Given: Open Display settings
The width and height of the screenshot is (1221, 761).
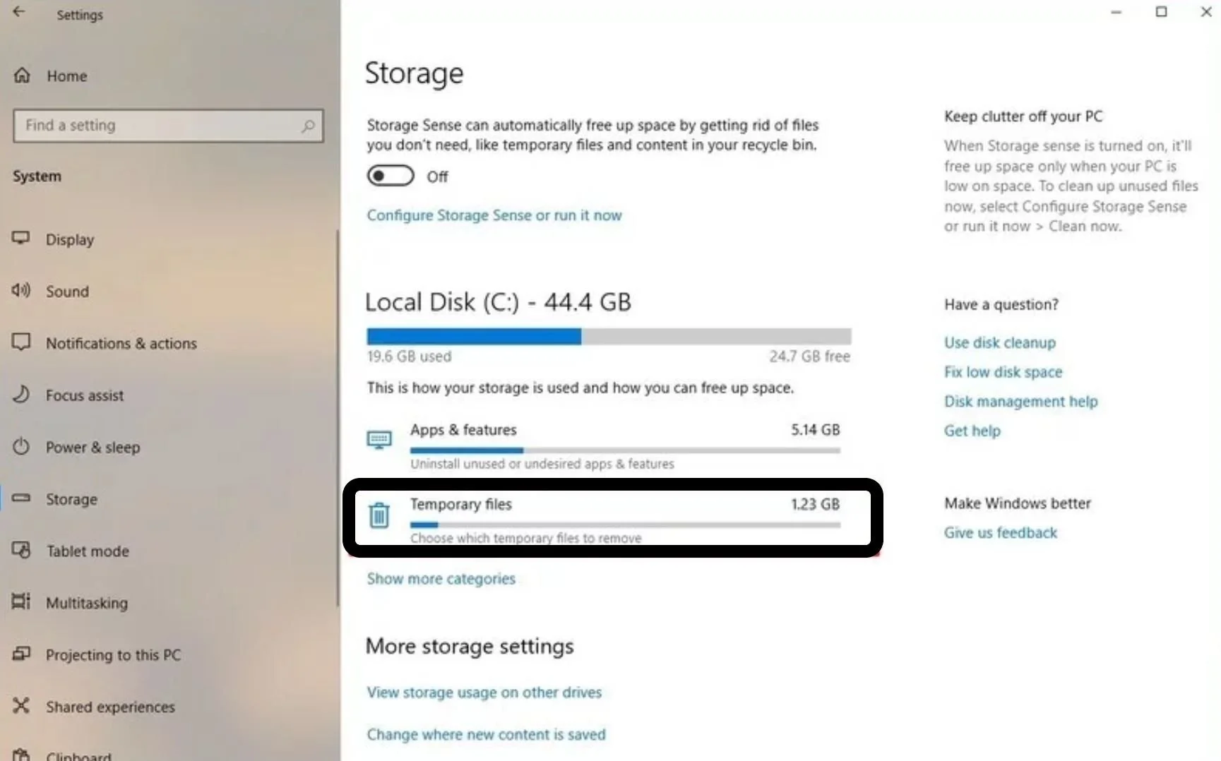Looking at the screenshot, I should coord(70,239).
